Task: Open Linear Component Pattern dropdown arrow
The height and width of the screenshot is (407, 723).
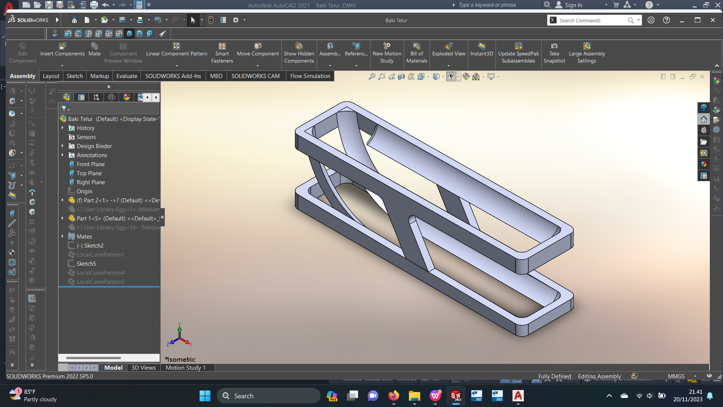Action: (x=177, y=66)
